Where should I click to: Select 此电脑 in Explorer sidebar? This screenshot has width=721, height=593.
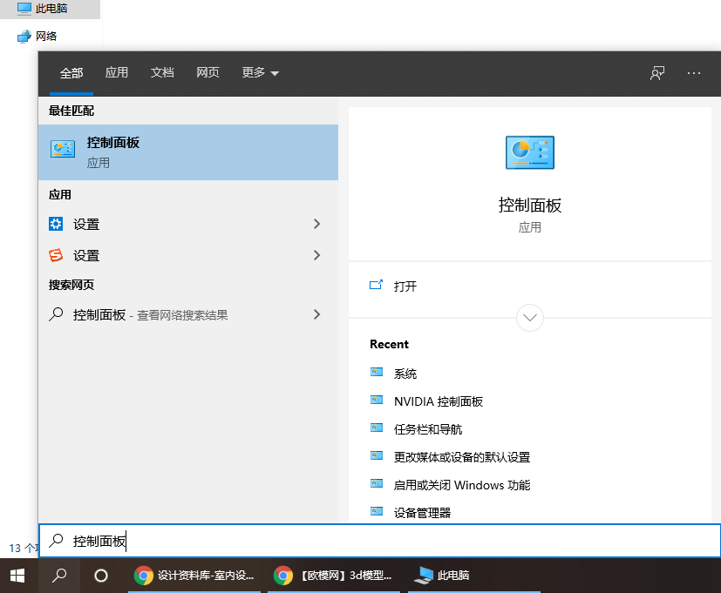[50, 9]
